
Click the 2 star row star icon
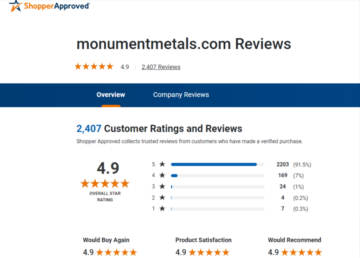(162, 197)
